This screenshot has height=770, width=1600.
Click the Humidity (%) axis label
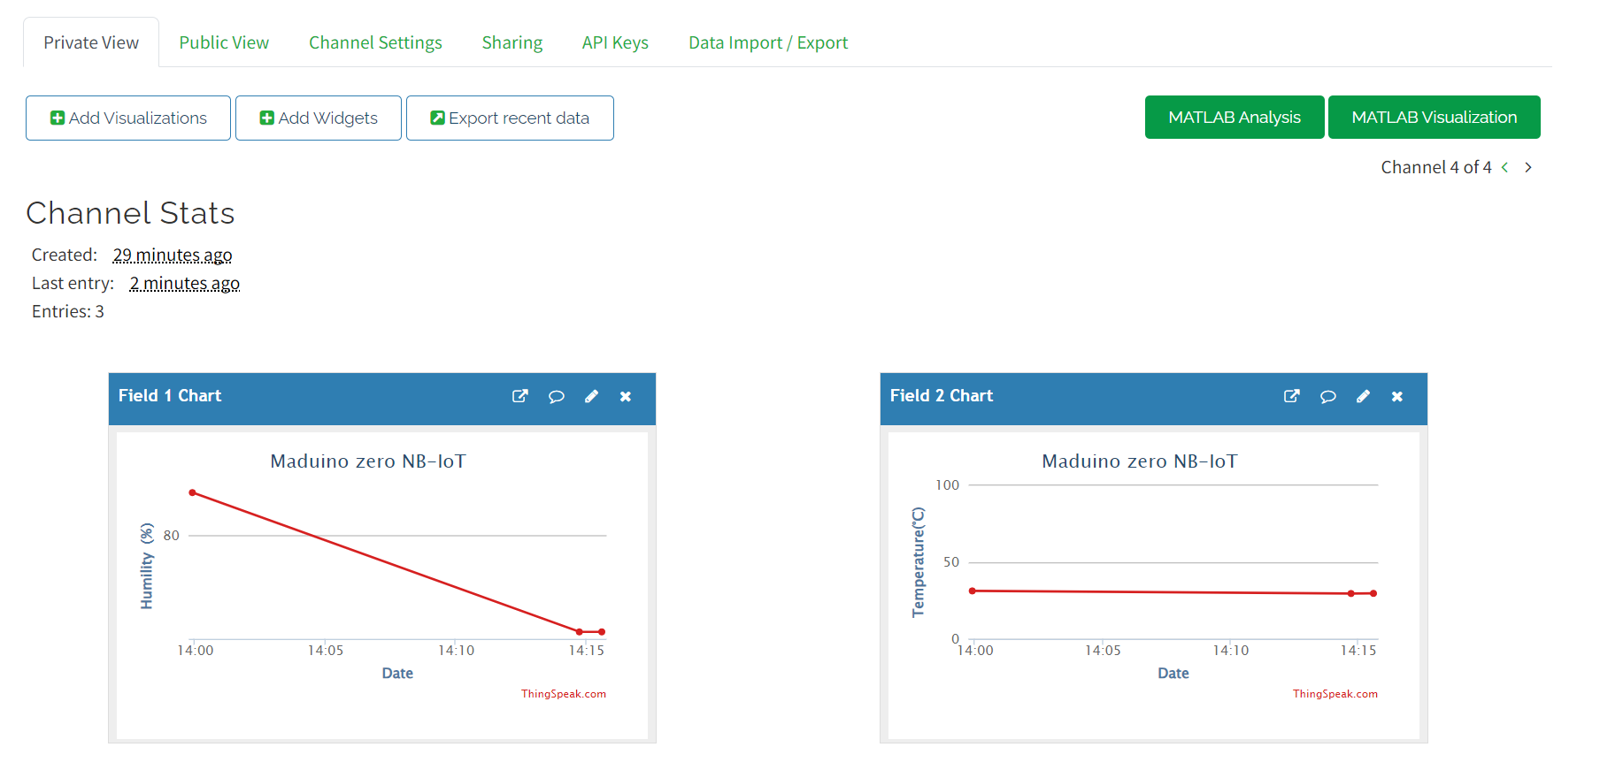(147, 566)
